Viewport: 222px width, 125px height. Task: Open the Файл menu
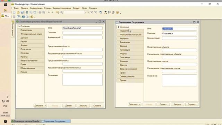coord(16,8)
